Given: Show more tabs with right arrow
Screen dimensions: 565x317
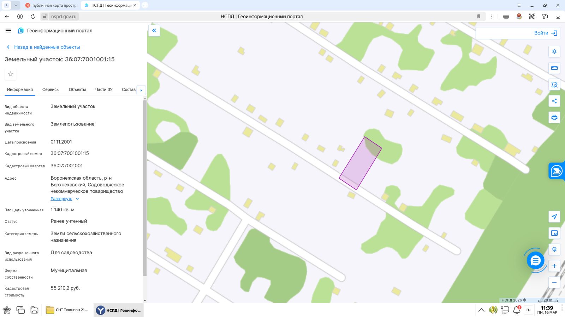Looking at the screenshot, I should (x=141, y=90).
